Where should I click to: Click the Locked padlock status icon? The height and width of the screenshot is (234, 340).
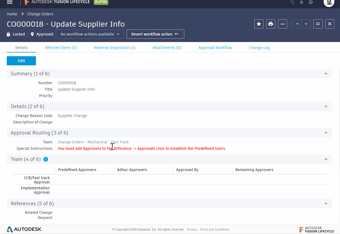coord(9,34)
